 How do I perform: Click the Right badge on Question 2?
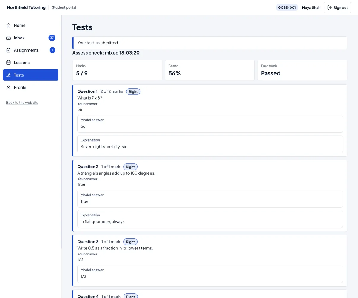[x=130, y=167]
